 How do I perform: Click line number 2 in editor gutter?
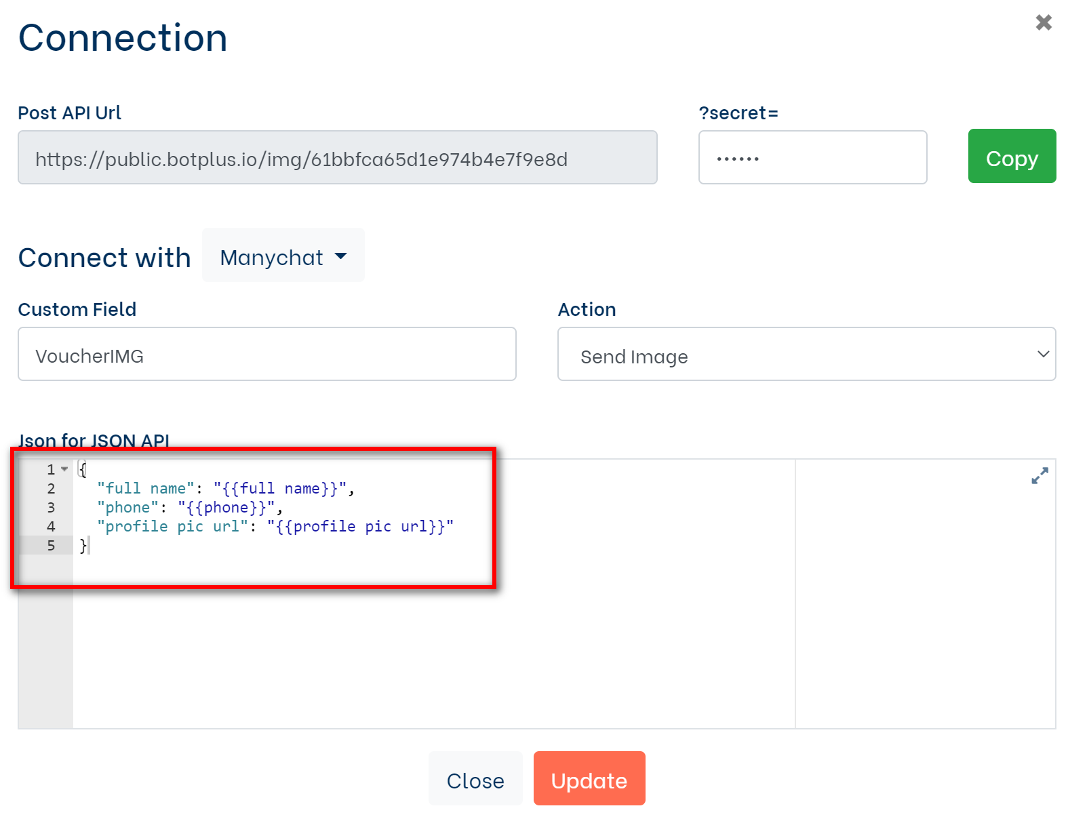coord(51,489)
